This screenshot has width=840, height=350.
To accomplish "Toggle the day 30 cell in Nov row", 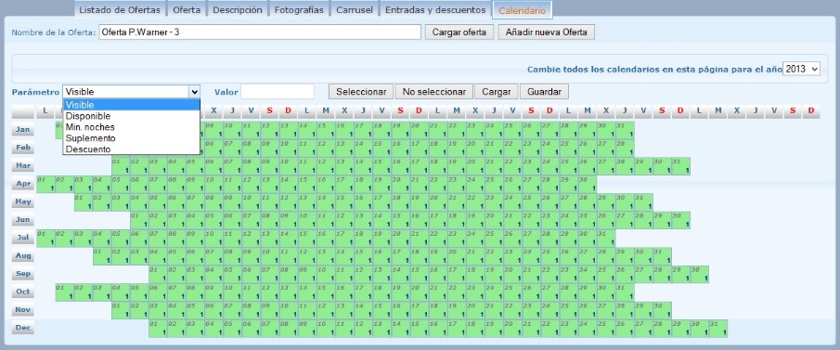I will [x=663, y=310].
